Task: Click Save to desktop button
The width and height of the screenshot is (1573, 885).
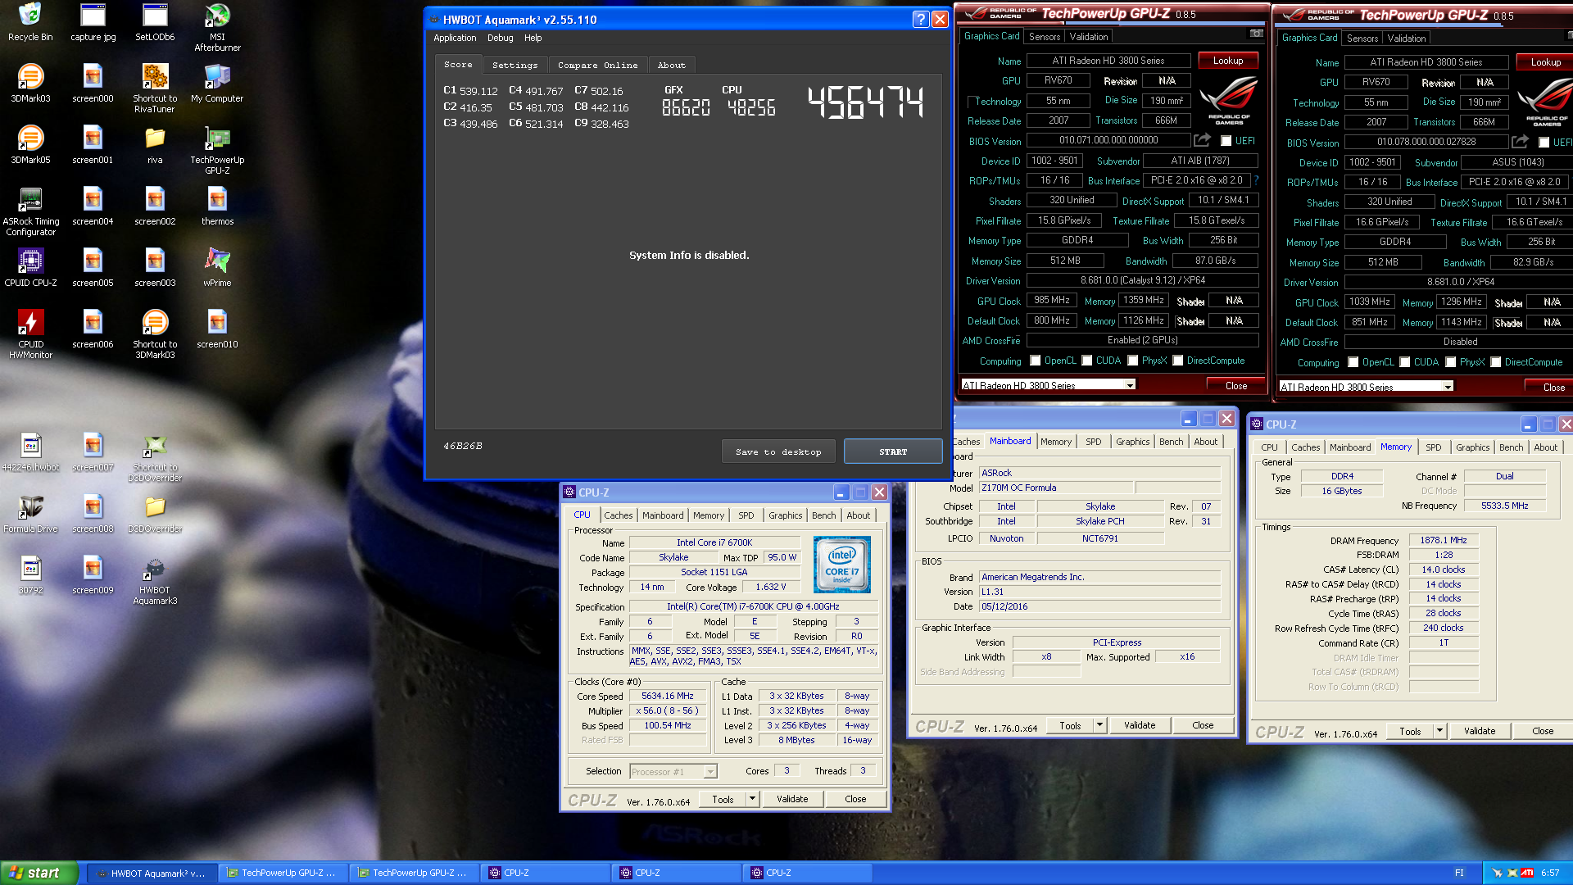Action: coord(777,452)
